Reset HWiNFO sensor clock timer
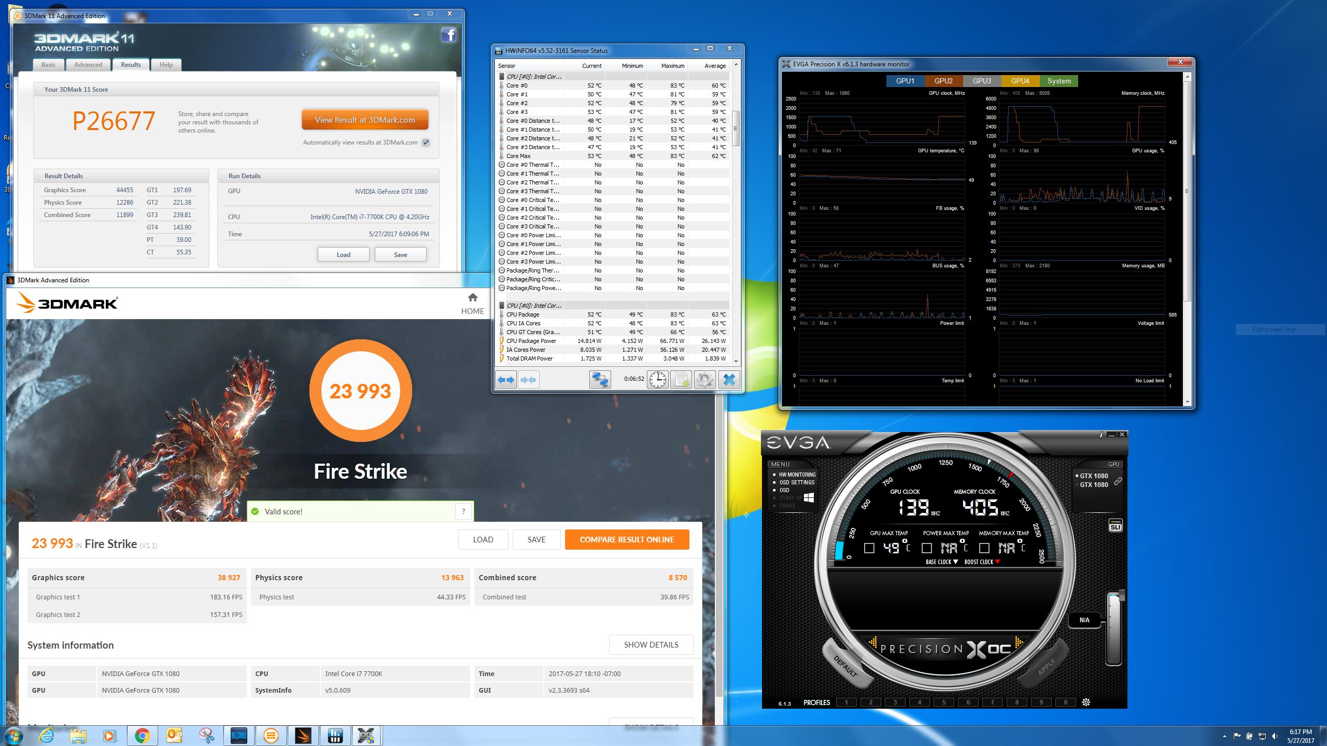This screenshot has width=1327, height=746. pyautogui.click(x=657, y=380)
